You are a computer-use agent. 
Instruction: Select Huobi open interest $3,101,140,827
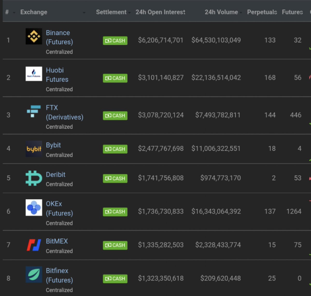[x=161, y=78]
